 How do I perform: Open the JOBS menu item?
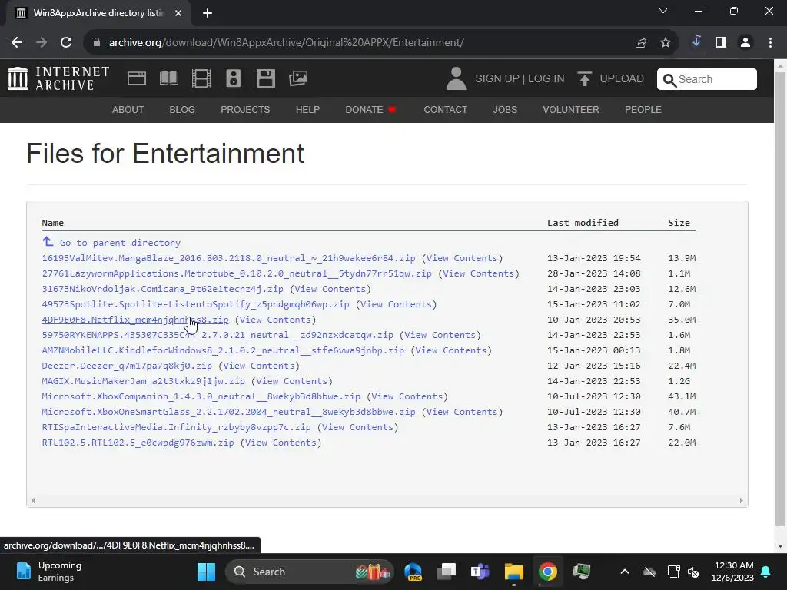(505, 109)
